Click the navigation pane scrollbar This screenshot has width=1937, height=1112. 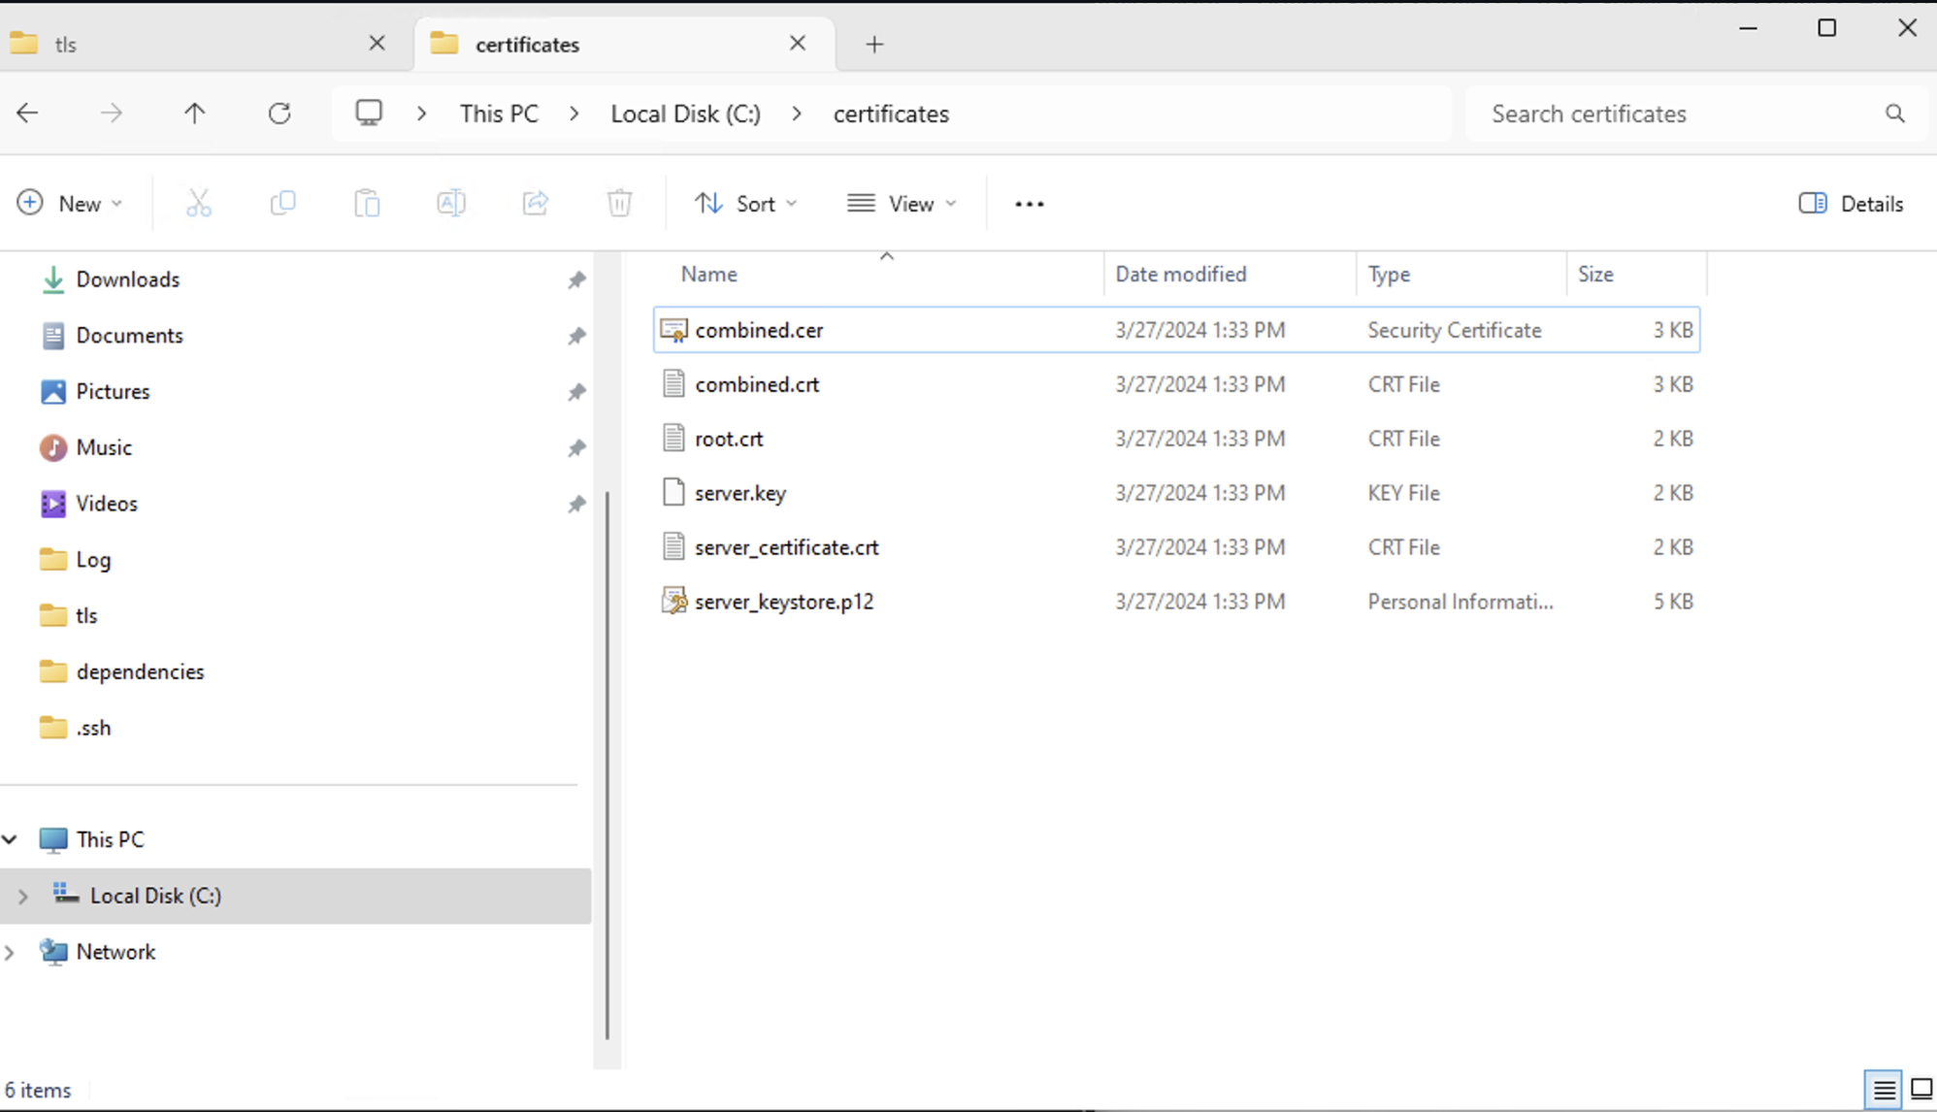[607, 765]
